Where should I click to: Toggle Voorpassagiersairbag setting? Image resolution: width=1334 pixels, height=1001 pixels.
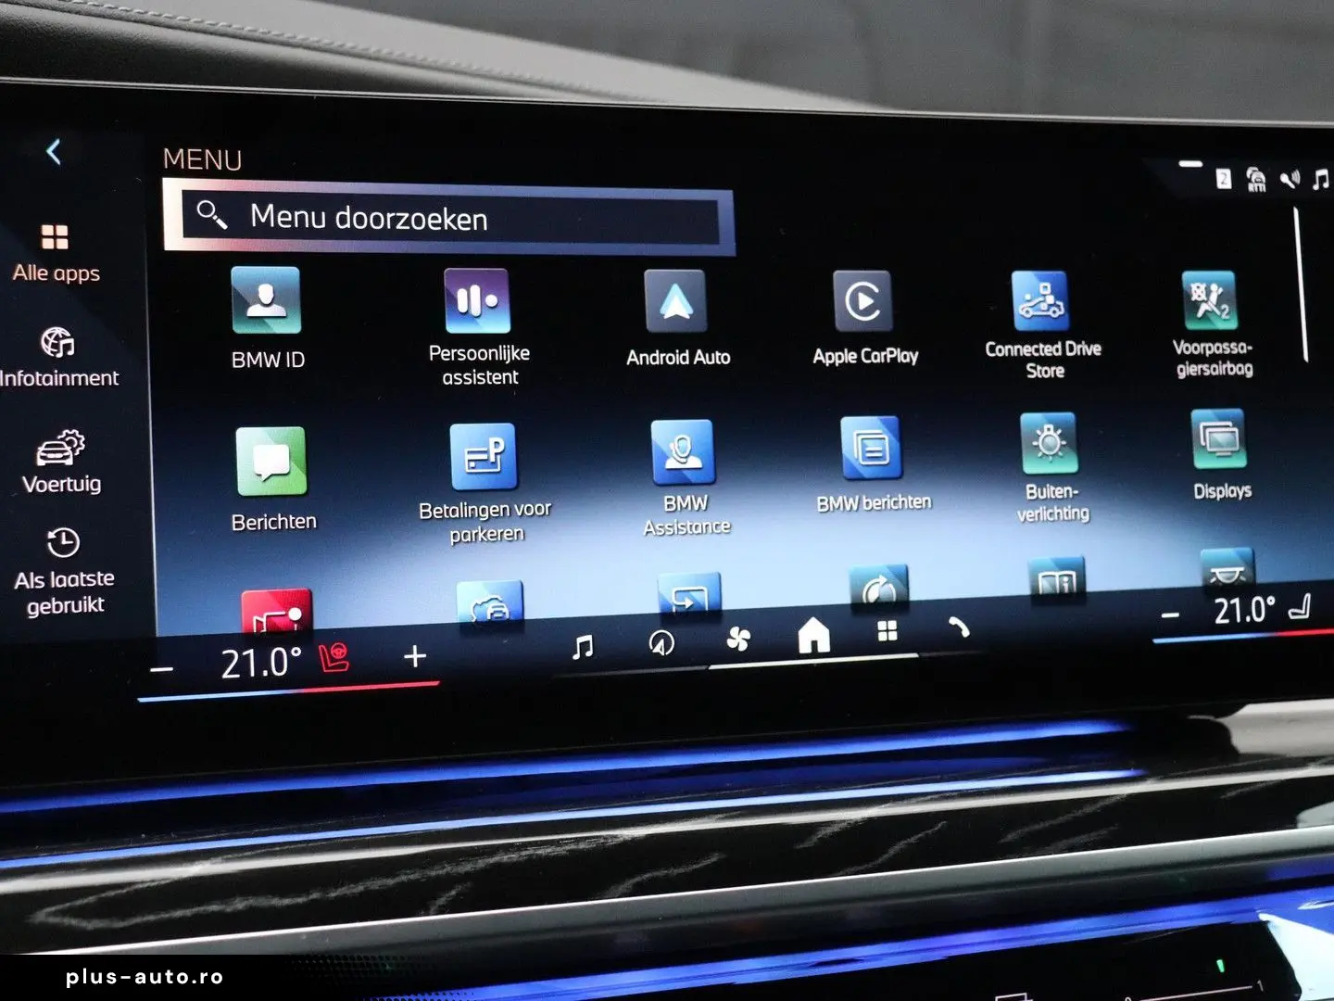point(1210,301)
